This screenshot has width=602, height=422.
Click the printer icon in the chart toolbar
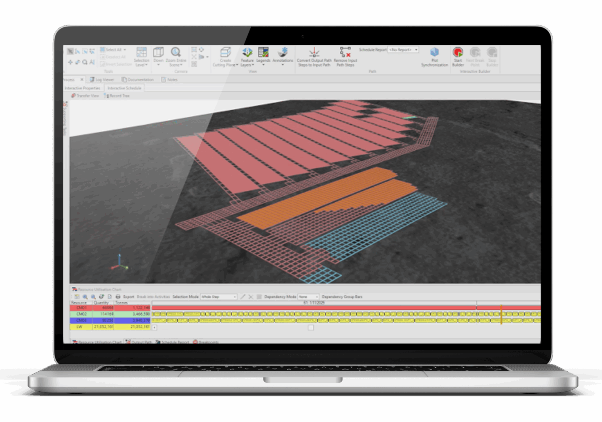coord(118,297)
